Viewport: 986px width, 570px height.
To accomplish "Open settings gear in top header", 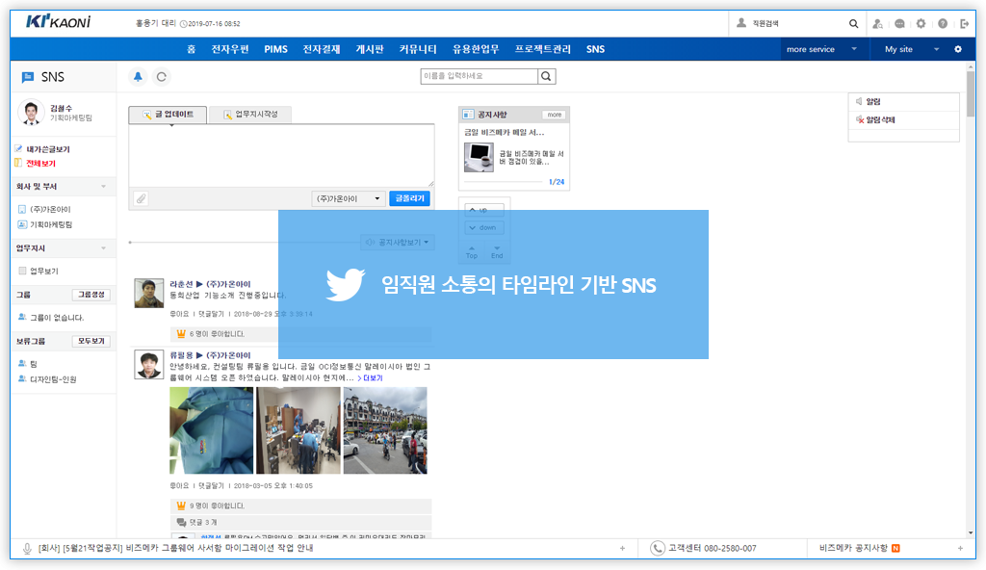I will [x=921, y=23].
